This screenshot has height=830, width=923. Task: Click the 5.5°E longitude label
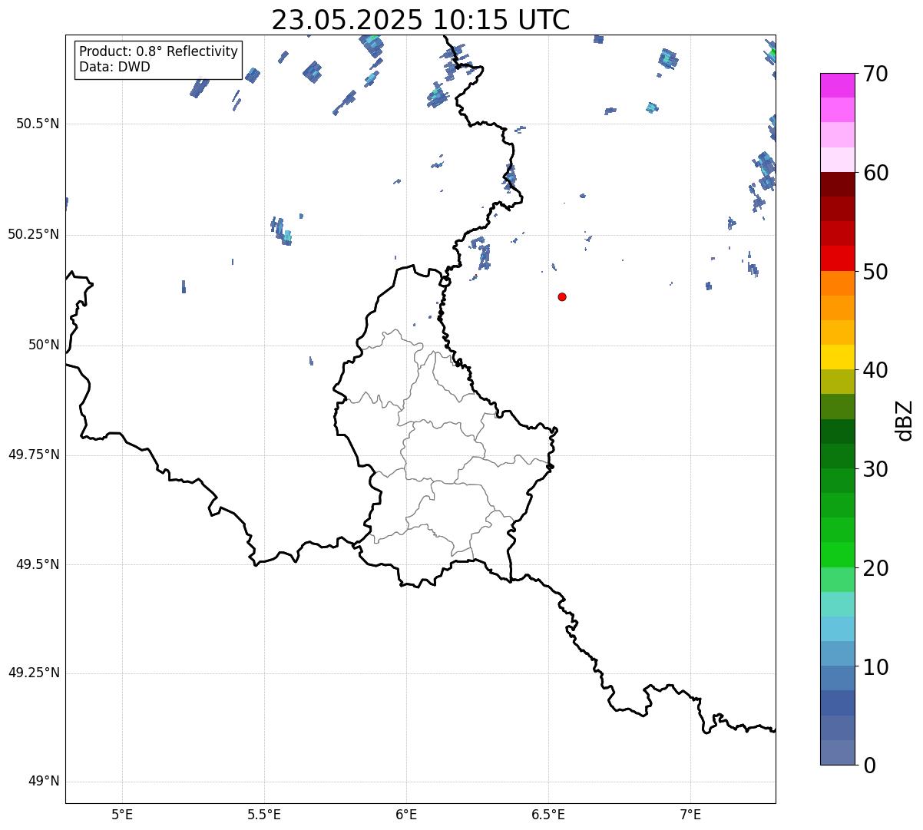[x=264, y=815]
